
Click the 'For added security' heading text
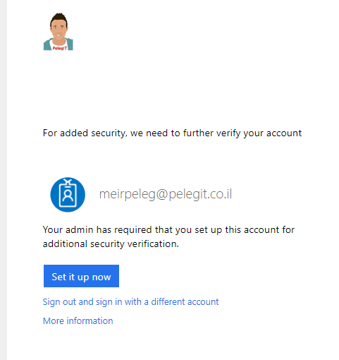tap(172, 133)
